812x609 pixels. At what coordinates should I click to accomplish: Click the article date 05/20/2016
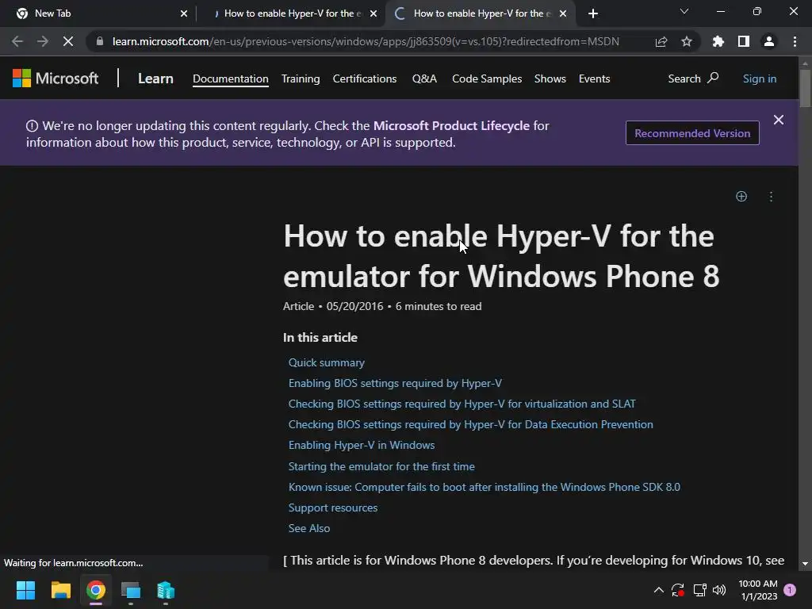(354, 307)
